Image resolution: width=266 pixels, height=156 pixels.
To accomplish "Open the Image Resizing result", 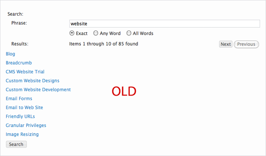I will [22, 135].
